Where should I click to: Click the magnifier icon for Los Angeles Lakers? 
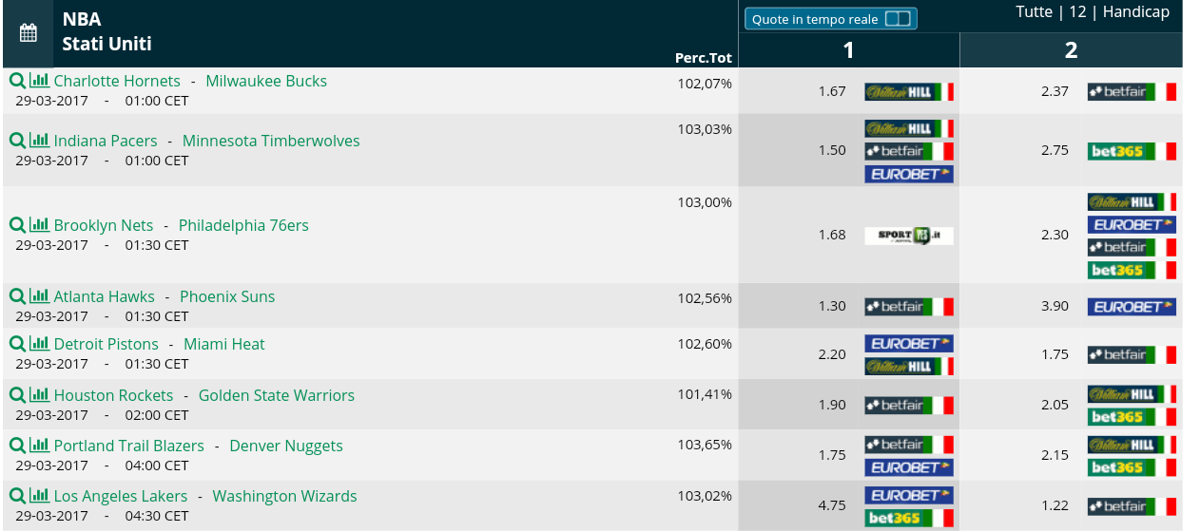pyautogui.click(x=17, y=496)
